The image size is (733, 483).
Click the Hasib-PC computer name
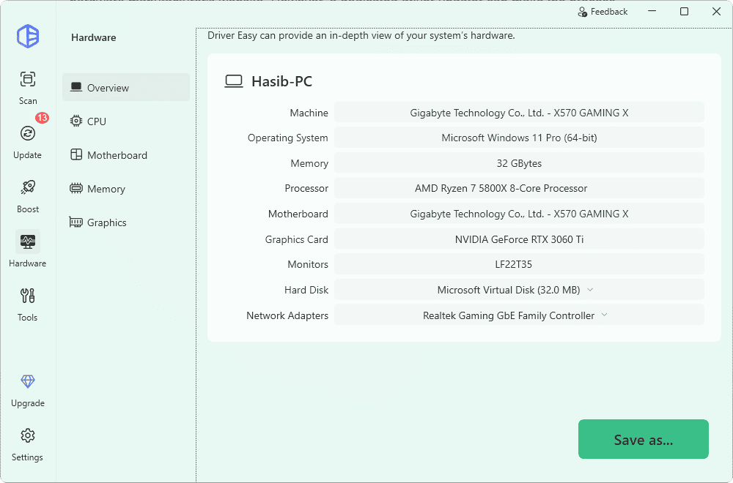(x=282, y=81)
